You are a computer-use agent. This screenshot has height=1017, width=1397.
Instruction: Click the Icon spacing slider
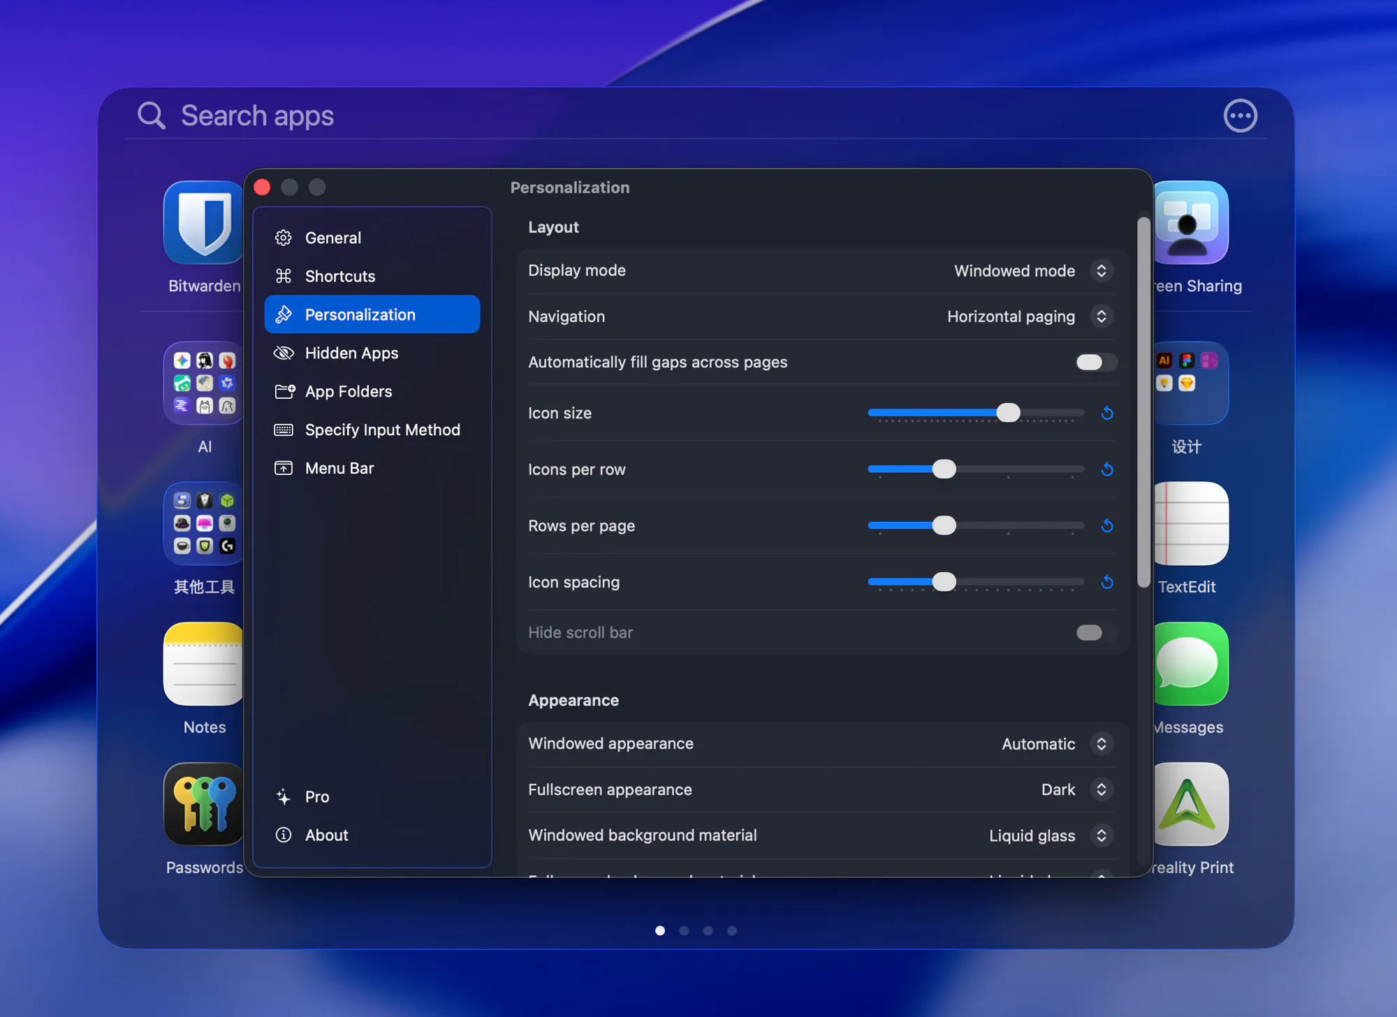point(976,583)
